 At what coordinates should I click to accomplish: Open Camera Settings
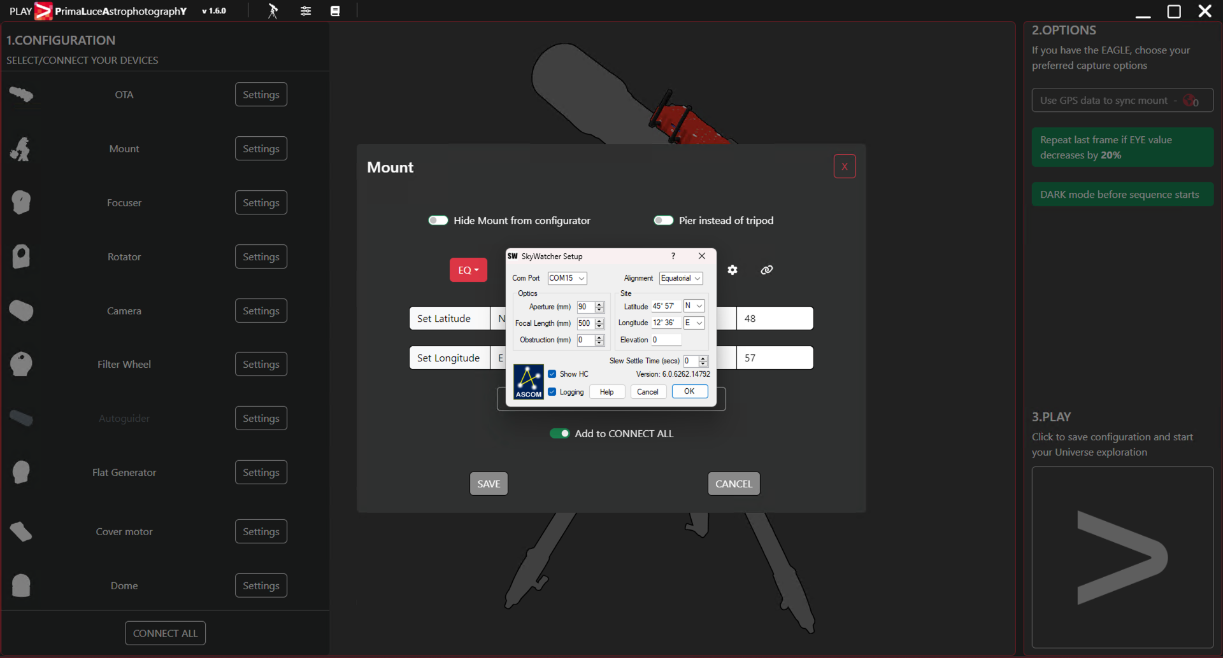point(261,311)
